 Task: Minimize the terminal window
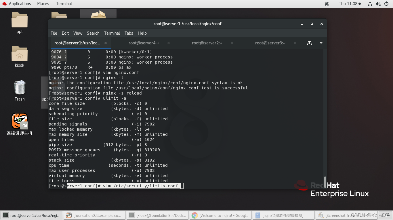tap(302, 24)
